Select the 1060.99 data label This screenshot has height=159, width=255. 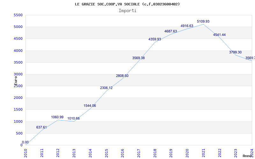[x=57, y=117]
